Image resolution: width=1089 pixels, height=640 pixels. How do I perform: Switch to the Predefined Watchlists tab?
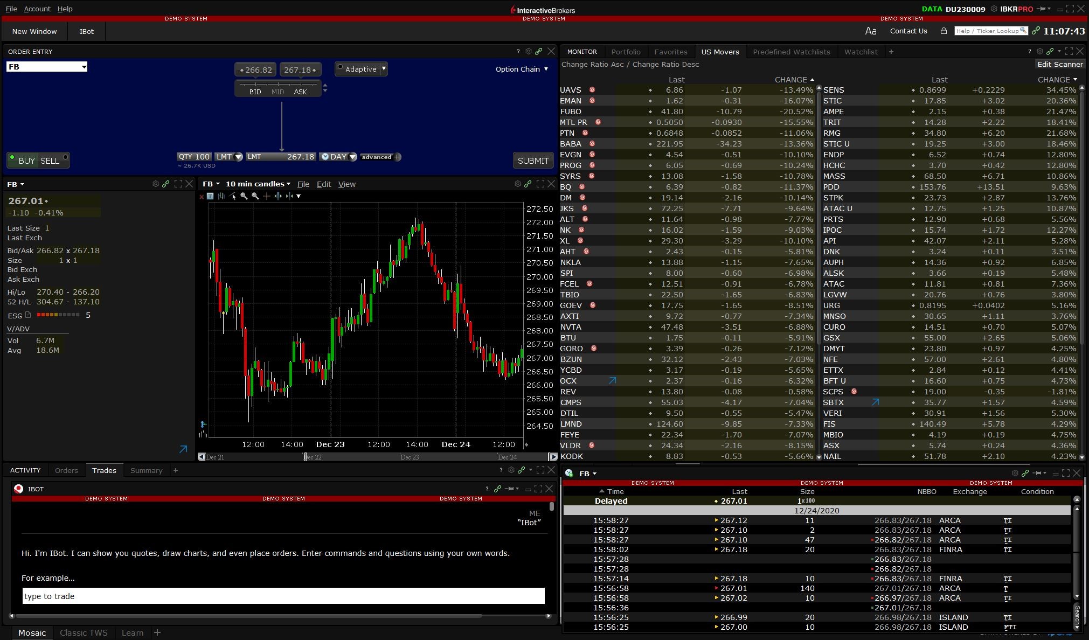click(x=791, y=52)
